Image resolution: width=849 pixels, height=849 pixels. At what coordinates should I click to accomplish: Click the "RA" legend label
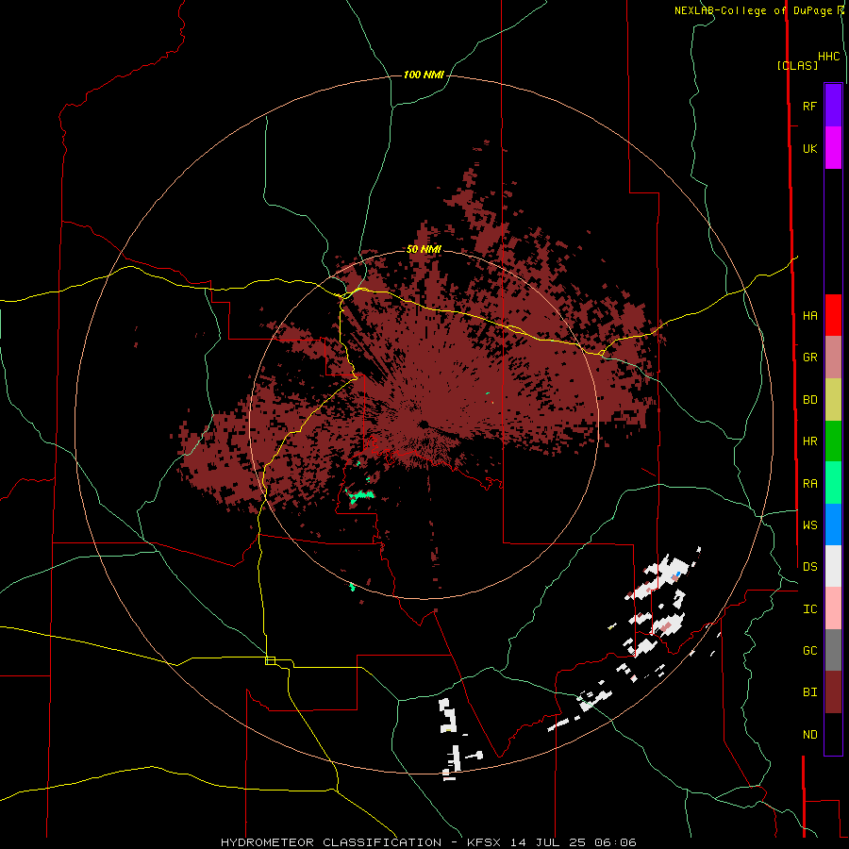pos(809,484)
